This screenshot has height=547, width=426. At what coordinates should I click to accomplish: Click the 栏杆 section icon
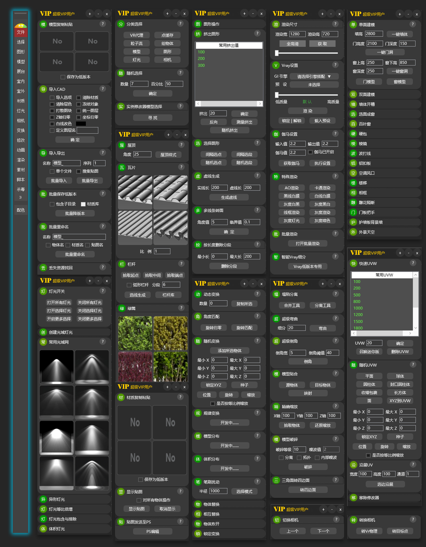[x=122, y=264]
